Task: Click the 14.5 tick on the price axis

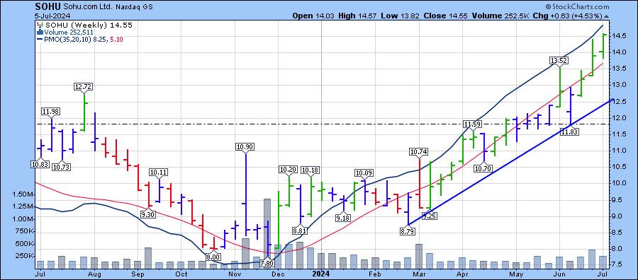Action: [x=619, y=36]
